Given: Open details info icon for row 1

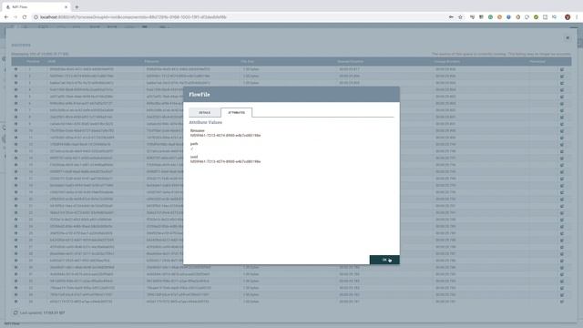Looking at the screenshot, I should [x=16, y=69].
